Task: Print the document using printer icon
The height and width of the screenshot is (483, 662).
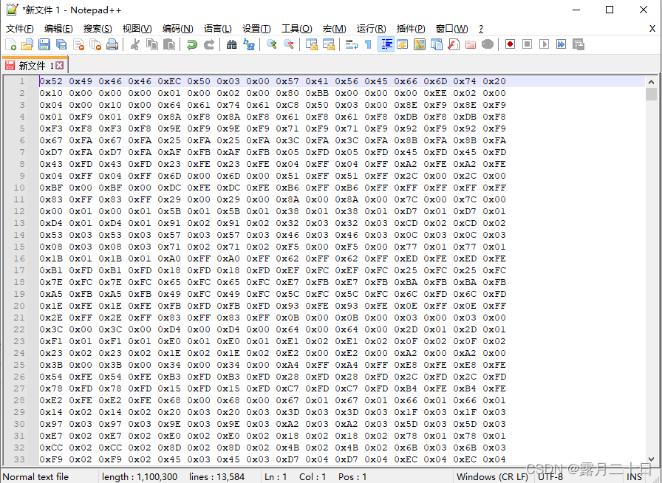Action: click(112, 44)
